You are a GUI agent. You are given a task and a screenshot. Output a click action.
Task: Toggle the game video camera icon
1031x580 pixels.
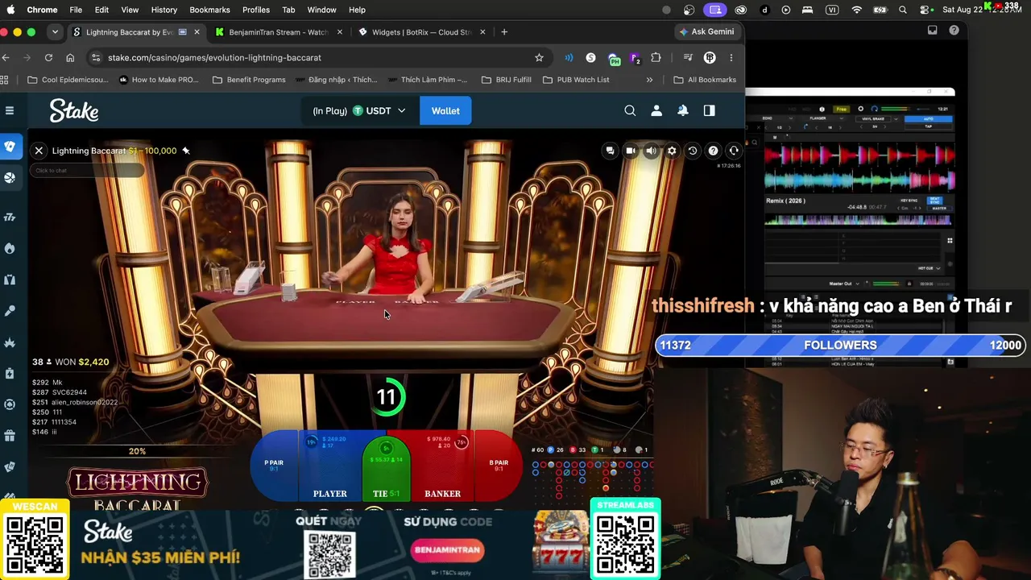[631, 151]
